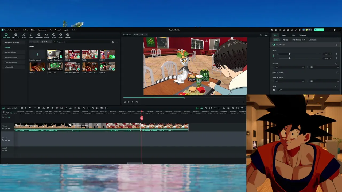Open the Efectos library

tap(46, 36)
